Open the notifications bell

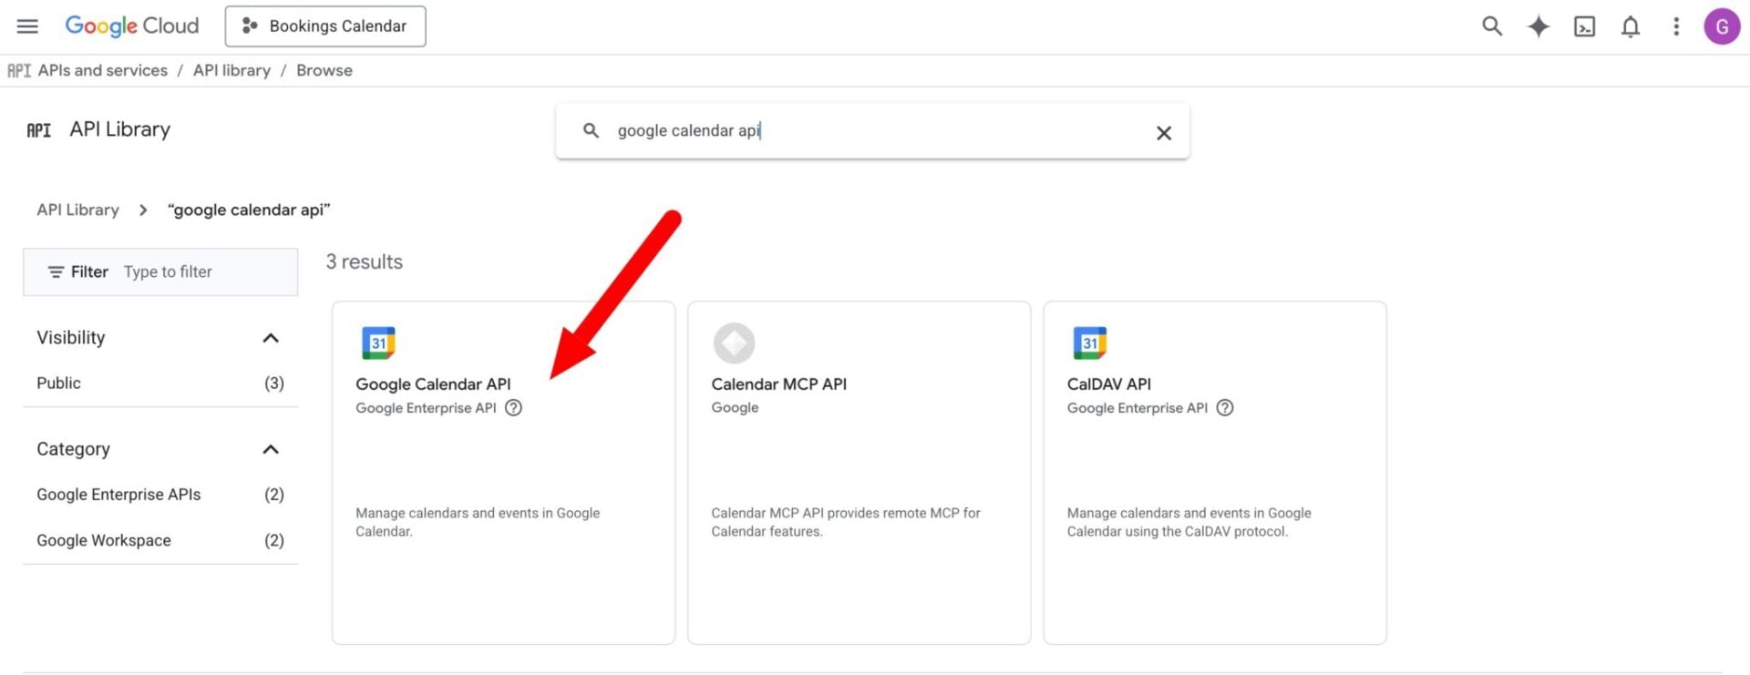coord(1631,26)
